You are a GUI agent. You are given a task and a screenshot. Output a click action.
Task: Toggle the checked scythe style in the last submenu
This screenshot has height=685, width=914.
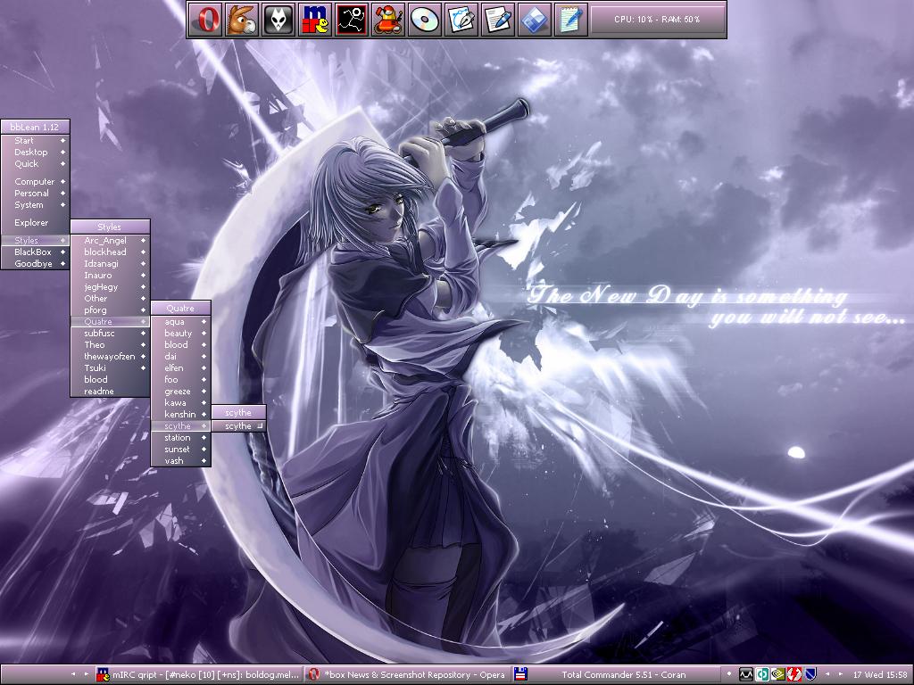237,426
